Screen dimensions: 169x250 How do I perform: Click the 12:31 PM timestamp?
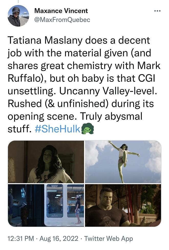21,238
